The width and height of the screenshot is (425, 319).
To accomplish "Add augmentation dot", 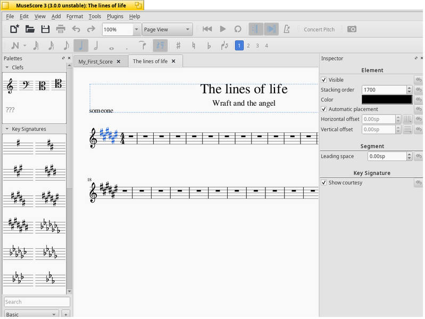I will coord(127,49).
